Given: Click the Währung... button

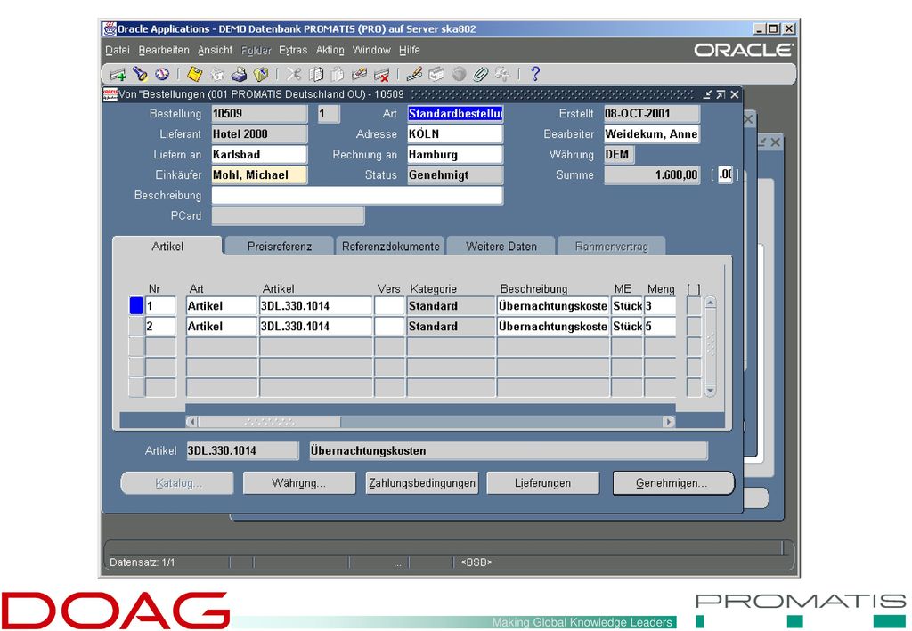Looking at the screenshot, I should click(299, 483).
